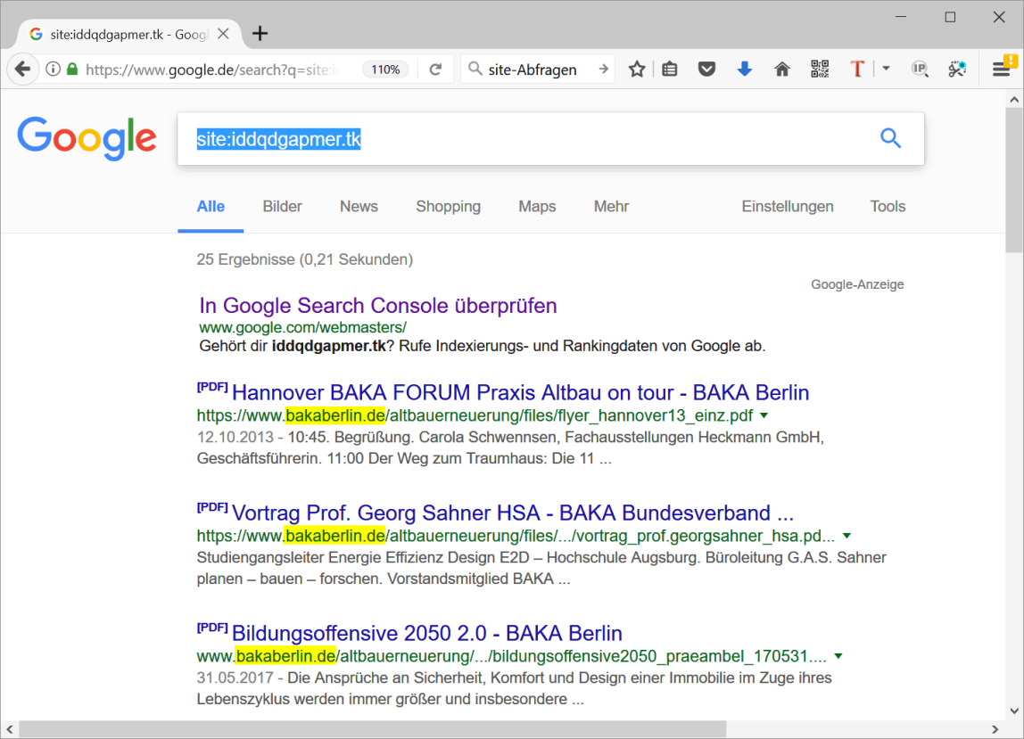Switch to the Shopping tab

click(448, 207)
